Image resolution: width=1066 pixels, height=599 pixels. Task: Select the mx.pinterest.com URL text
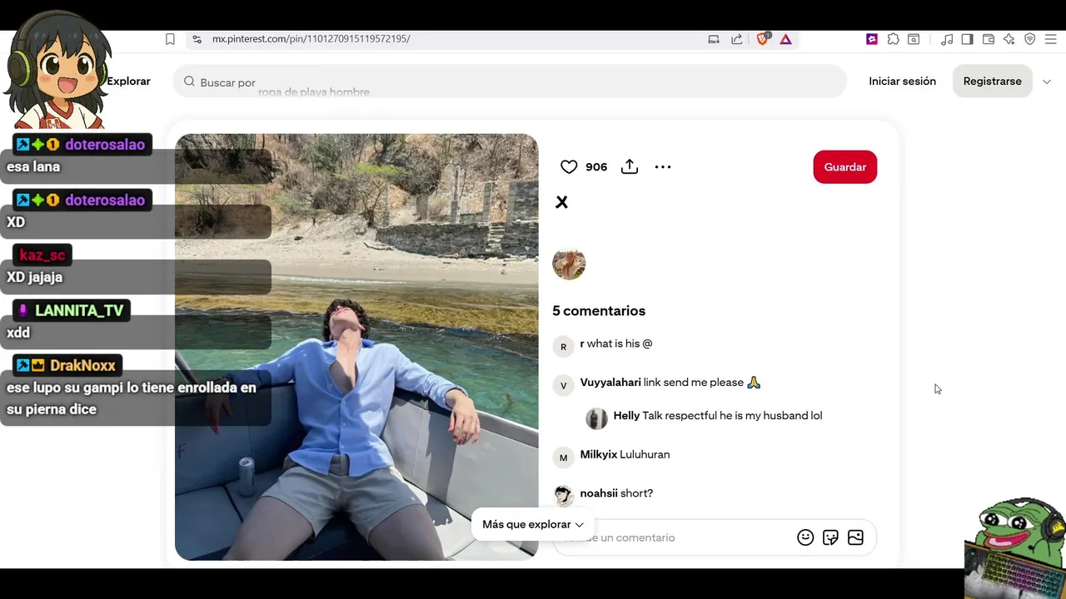point(311,39)
